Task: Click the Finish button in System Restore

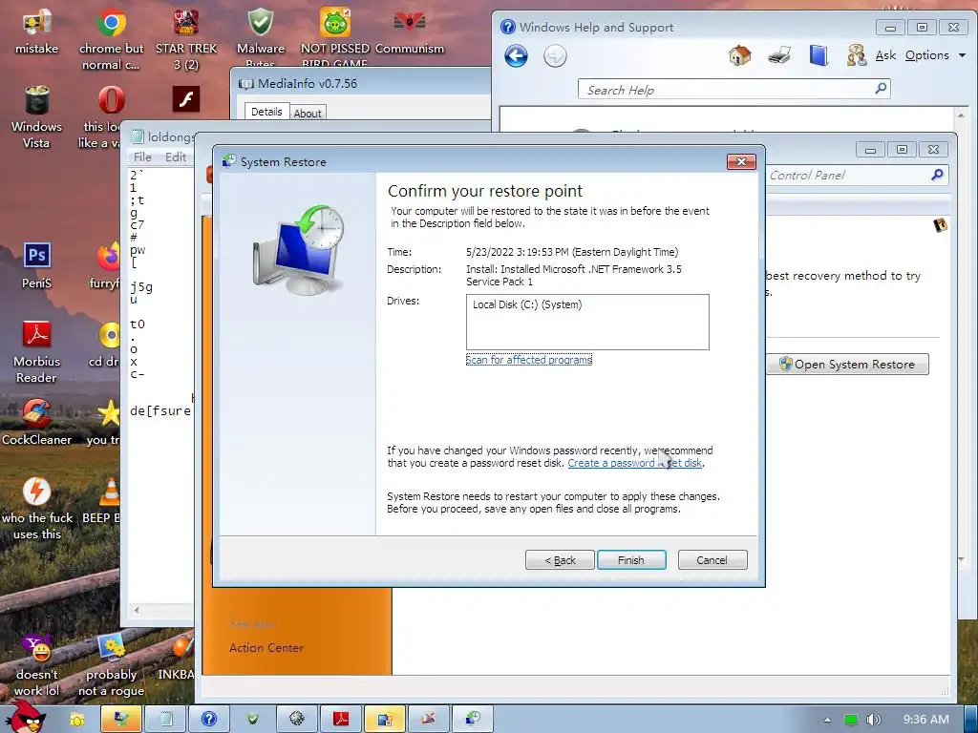Action: 631,559
